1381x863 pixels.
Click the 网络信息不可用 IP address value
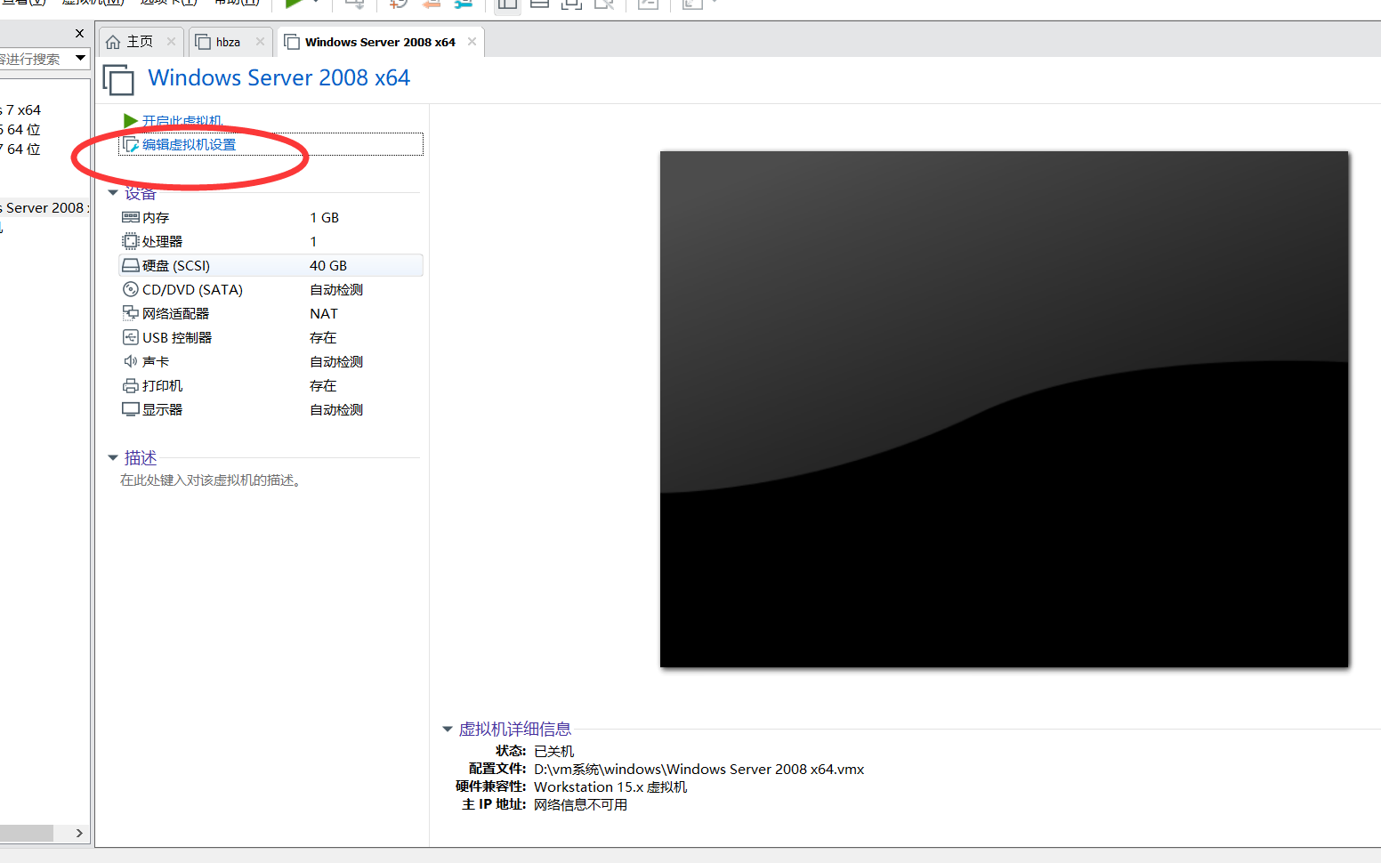coord(580,804)
